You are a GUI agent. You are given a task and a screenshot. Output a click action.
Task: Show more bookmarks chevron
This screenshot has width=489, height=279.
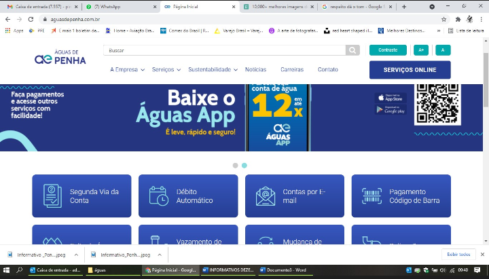tap(439, 31)
